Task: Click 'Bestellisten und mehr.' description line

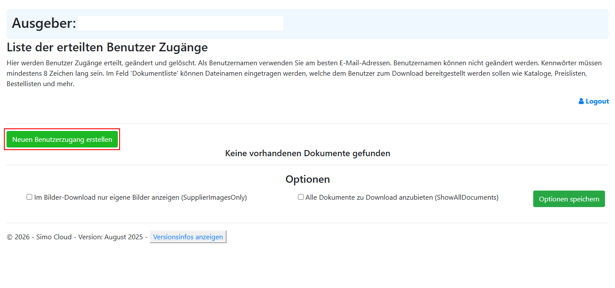Action: [40, 84]
